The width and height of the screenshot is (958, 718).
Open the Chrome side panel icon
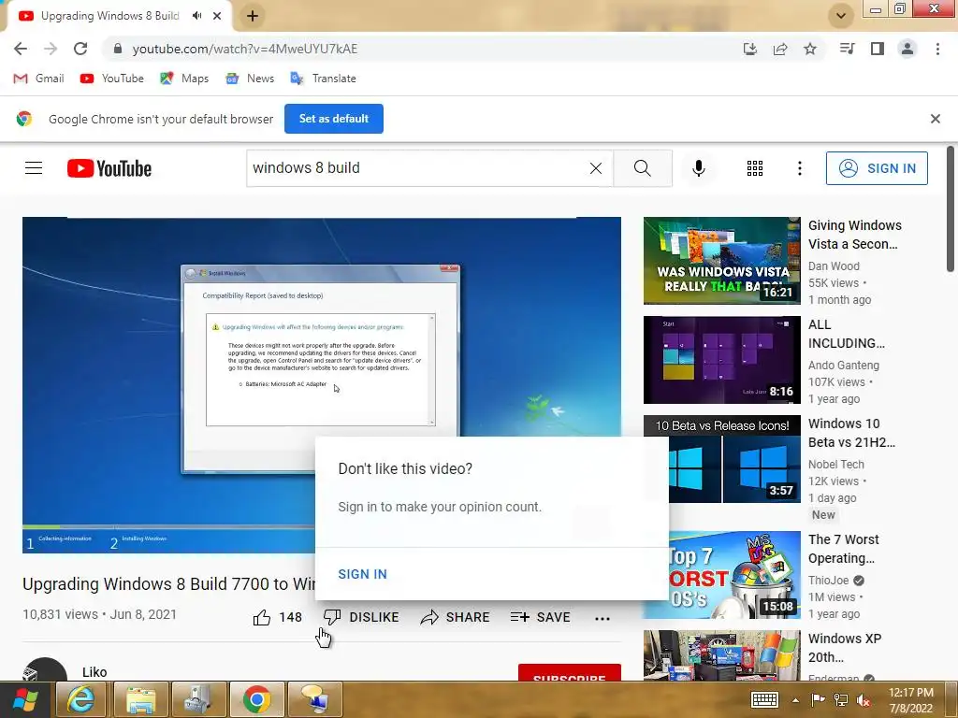point(878,49)
